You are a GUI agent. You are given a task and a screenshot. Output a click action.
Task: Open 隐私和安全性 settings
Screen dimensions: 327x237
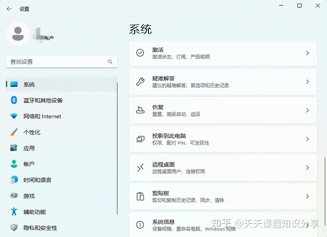pos(62,228)
